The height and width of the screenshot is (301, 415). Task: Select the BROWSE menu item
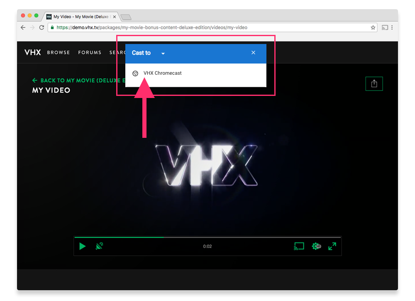coord(58,52)
